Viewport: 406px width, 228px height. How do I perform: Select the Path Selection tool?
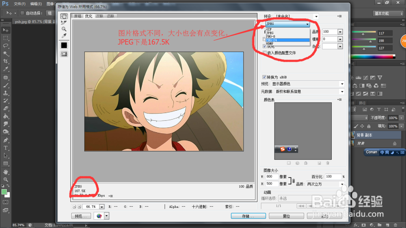pos(5,155)
